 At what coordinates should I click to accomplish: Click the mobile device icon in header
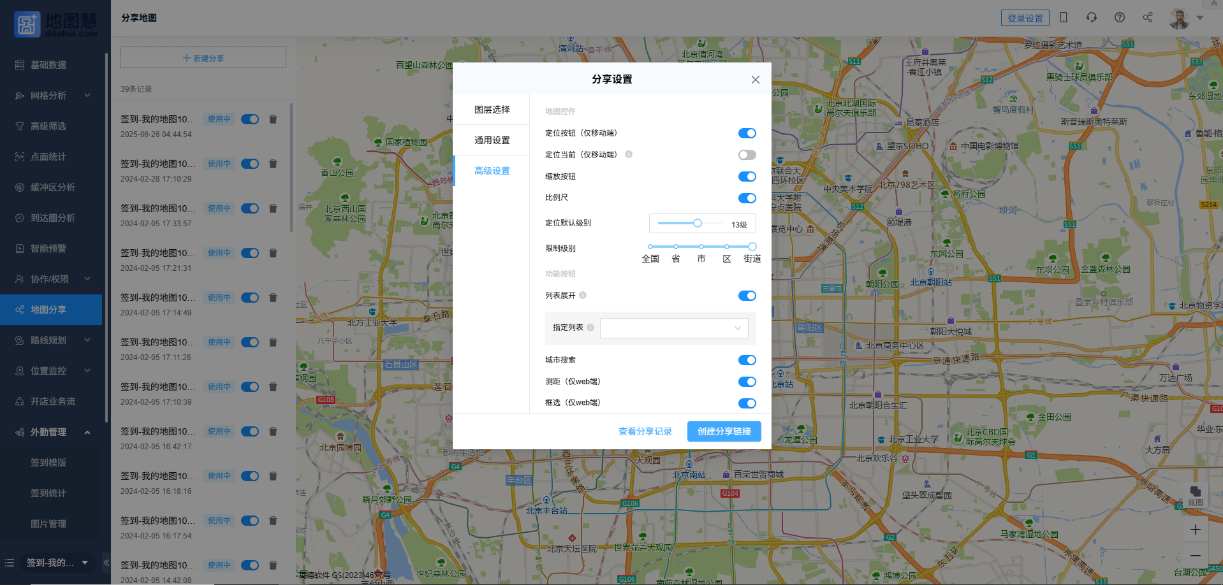pos(1064,18)
